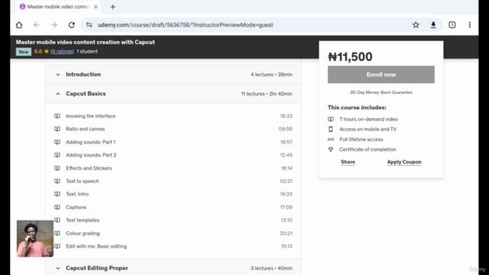Click the rating star icon in header
This screenshot has width=489, height=275.
tap(47, 51)
